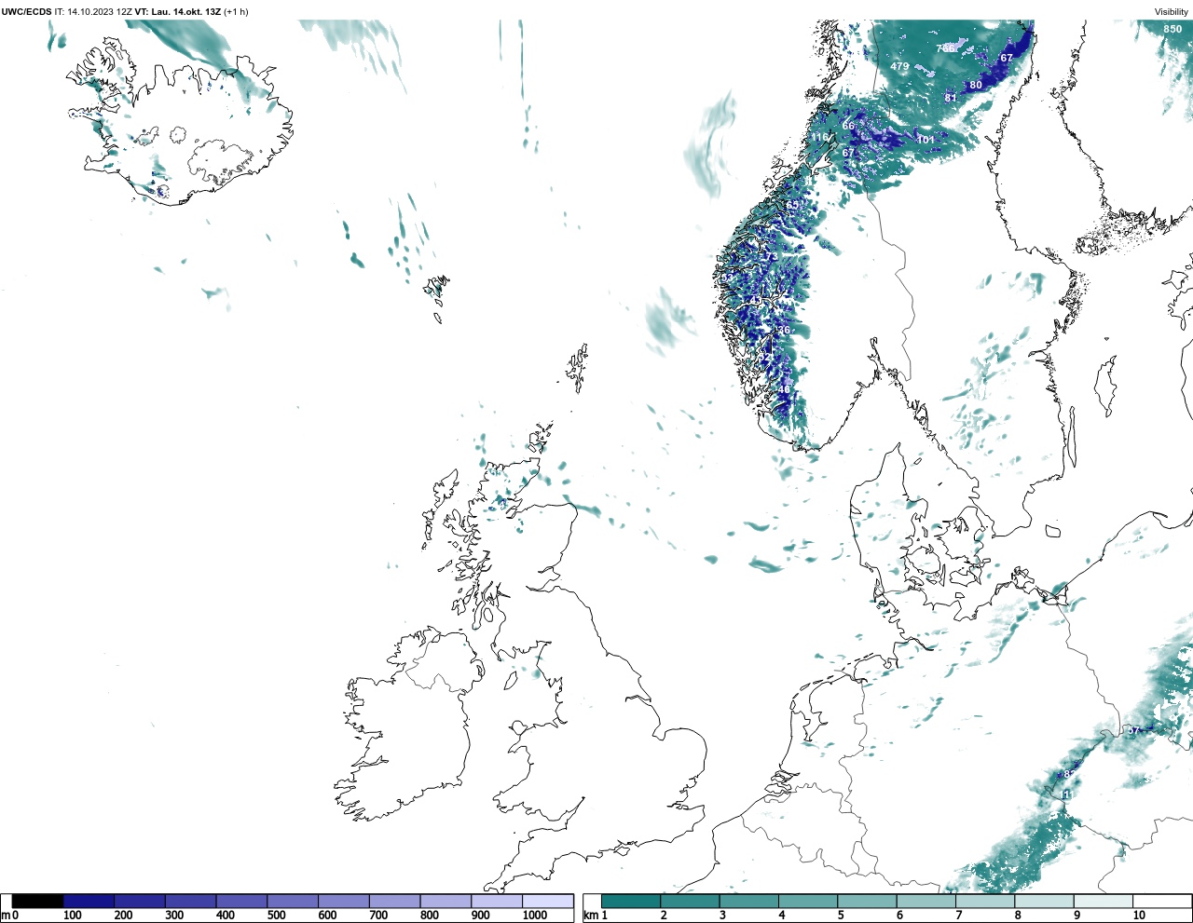Click the 600–700 m legend swatch

coord(343,902)
